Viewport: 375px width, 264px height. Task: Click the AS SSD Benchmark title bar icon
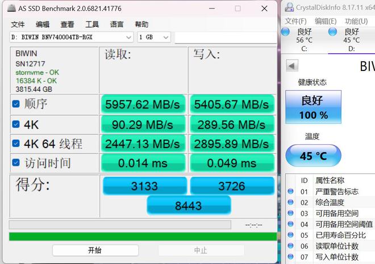[x=9, y=9]
